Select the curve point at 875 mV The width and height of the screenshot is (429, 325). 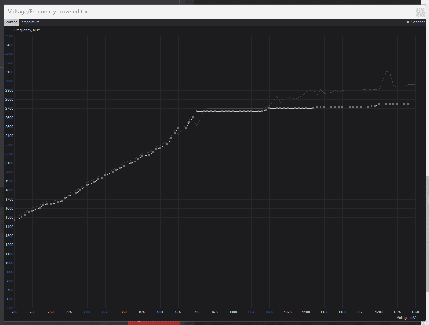point(142,156)
